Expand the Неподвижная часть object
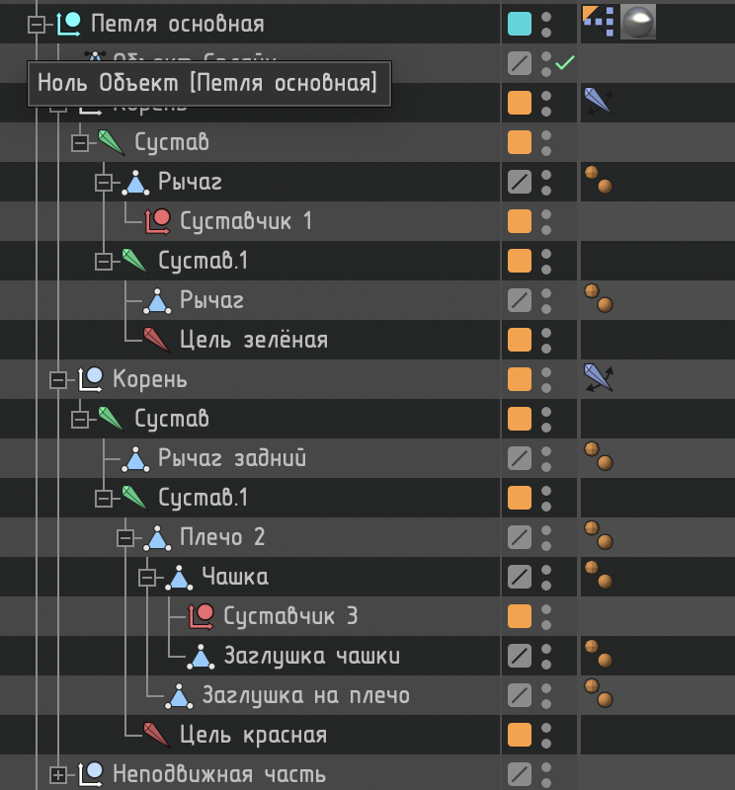735x790 pixels. pyautogui.click(x=59, y=774)
